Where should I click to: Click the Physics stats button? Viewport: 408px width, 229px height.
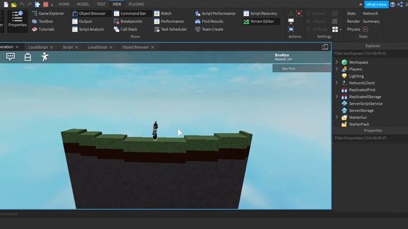[x=353, y=29]
